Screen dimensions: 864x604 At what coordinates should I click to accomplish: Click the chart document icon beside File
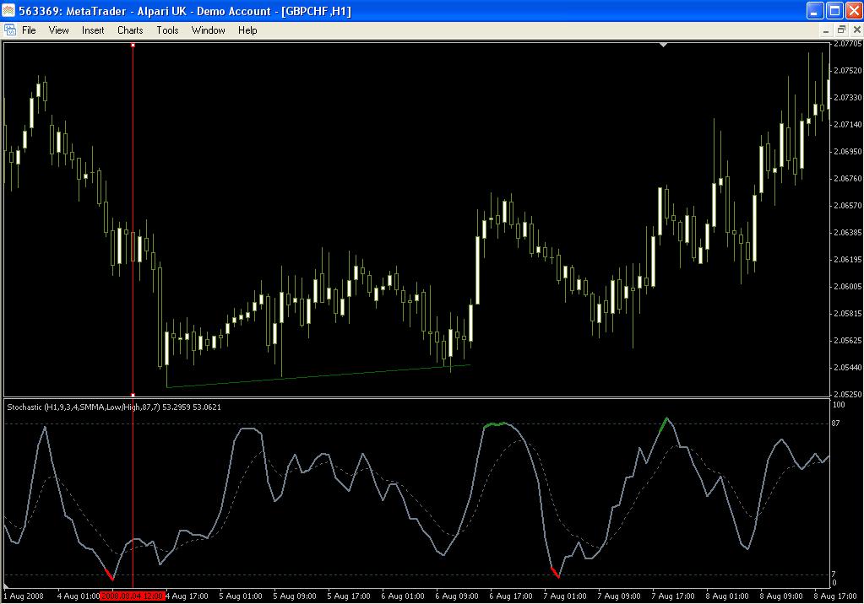click(9, 30)
